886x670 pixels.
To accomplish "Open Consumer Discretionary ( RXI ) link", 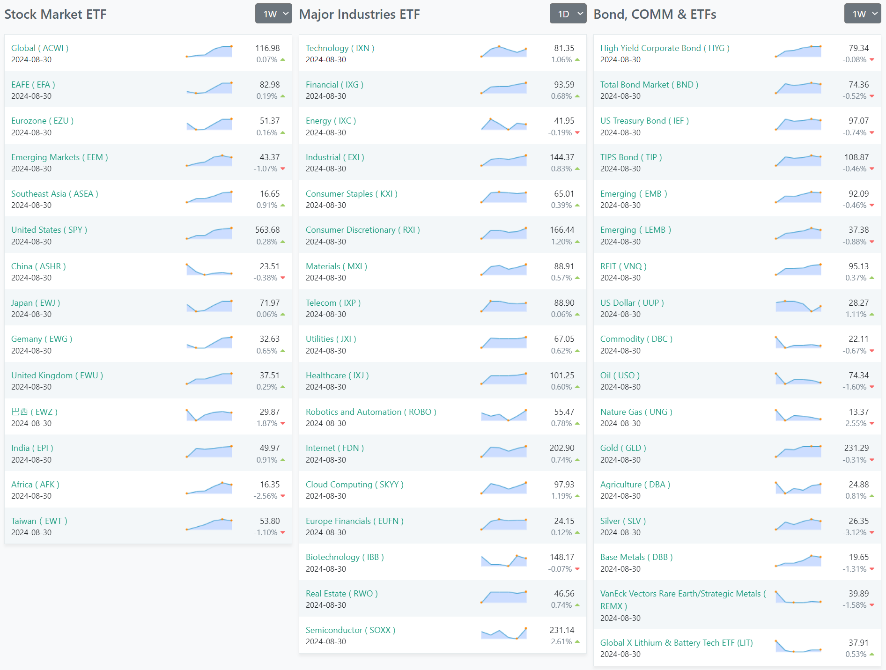I will pyautogui.click(x=363, y=230).
